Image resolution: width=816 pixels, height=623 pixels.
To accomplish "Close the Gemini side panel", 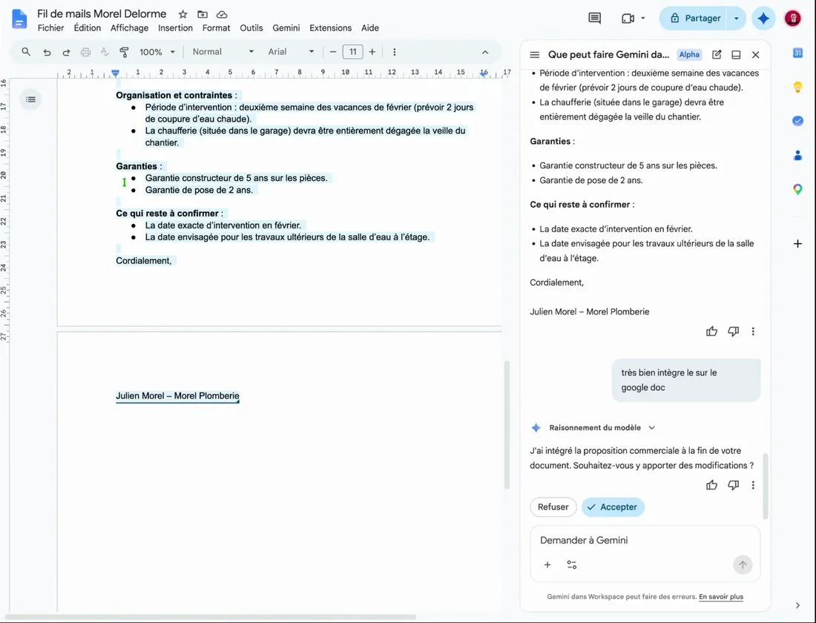I will pyautogui.click(x=756, y=55).
